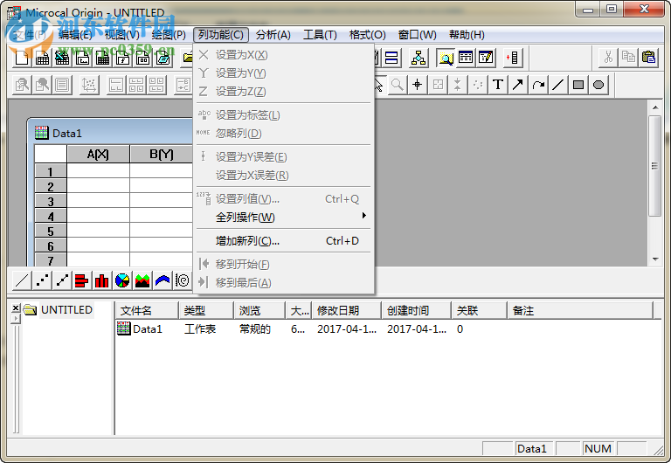Screen dimensions: 671x463
Task: Select the Screen Reader crosshair tool
Action: pos(418,85)
